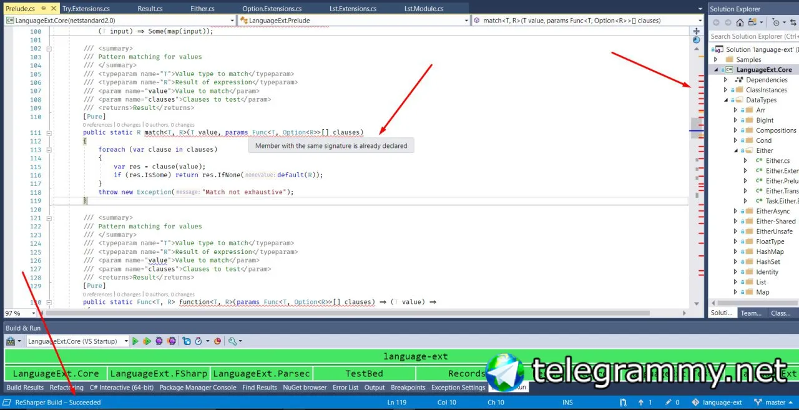Click the TestBed green build block
Image resolution: width=799 pixels, height=410 pixels.
pyautogui.click(x=364, y=373)
